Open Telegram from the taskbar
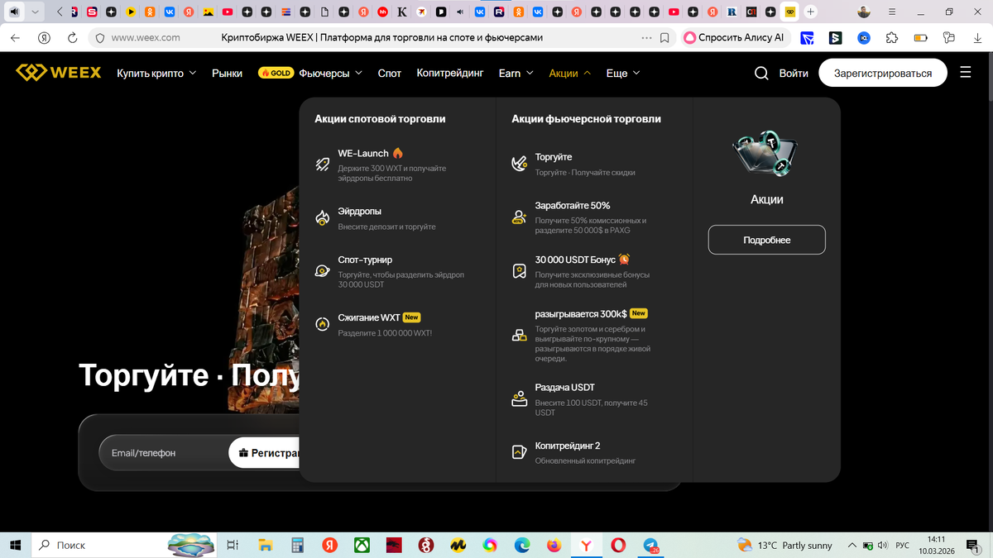The height and width of the screenshot is (558, 993). click(650, 546)
